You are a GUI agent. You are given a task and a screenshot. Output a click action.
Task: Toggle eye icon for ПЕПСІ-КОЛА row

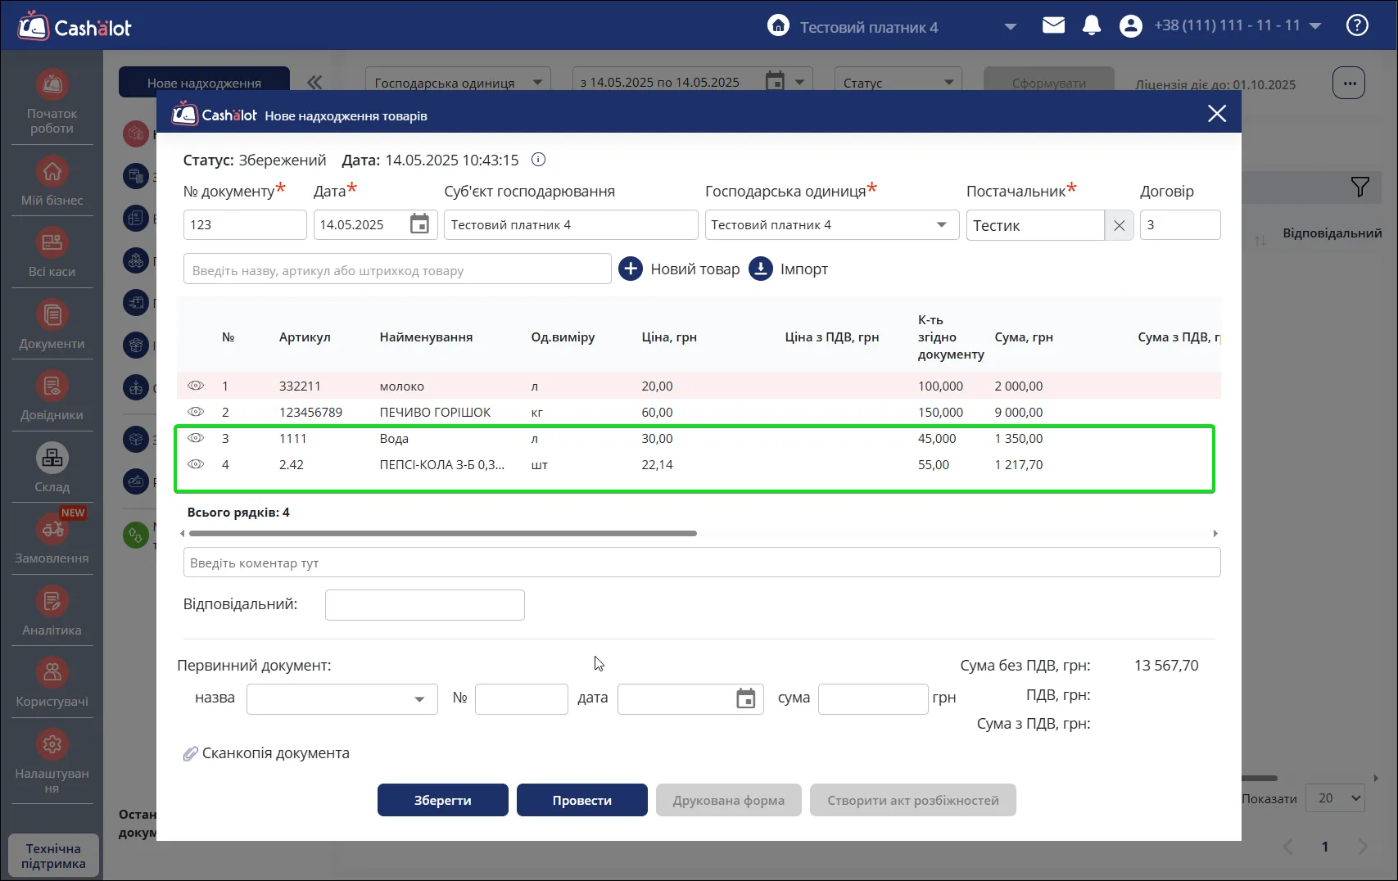pos(196,464)
